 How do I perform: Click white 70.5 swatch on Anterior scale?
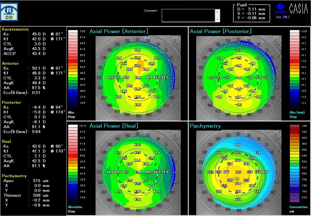click(x=73, y=31)
